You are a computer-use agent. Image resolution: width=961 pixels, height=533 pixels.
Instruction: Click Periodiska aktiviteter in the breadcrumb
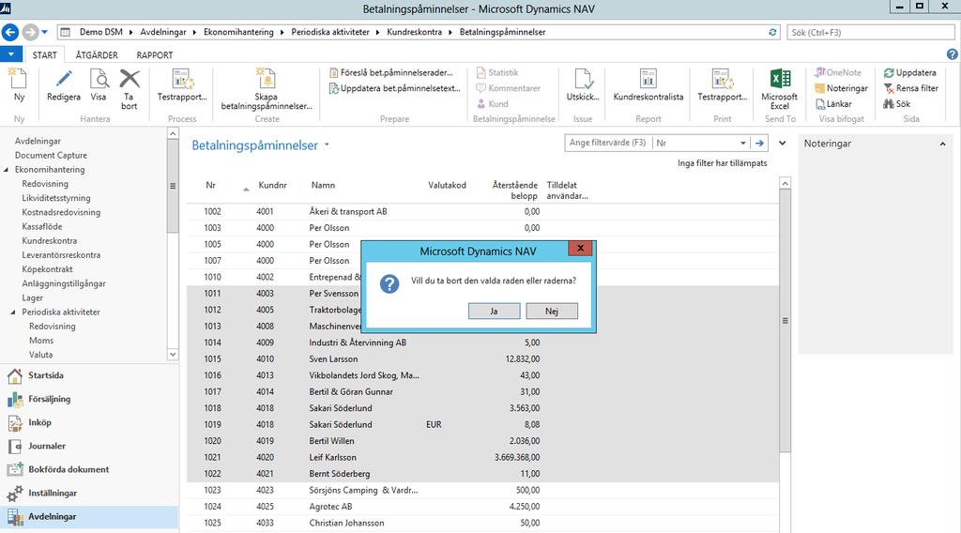(330, 32)
